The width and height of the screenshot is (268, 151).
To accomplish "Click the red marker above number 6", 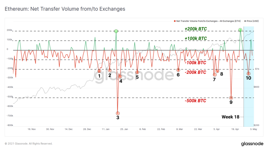I will 178,70.
